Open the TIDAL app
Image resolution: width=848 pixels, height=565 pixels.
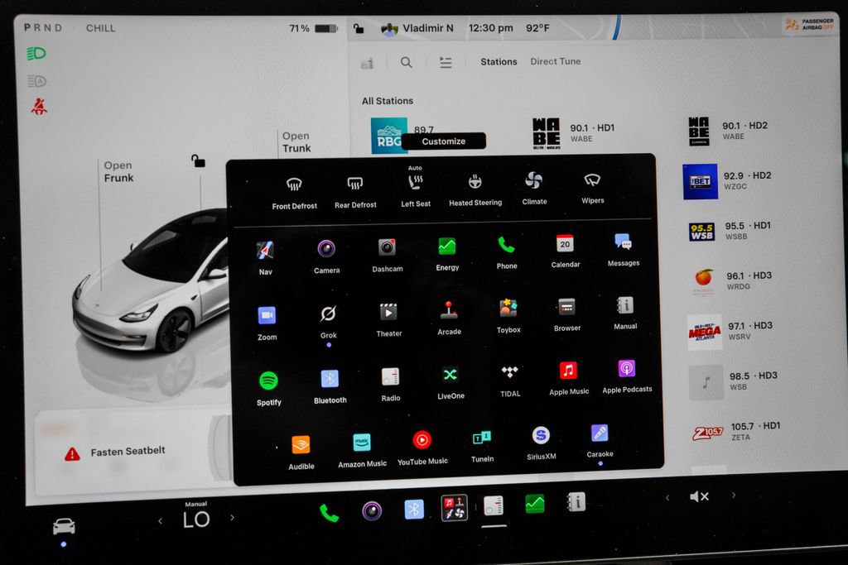tap(510, 380)
